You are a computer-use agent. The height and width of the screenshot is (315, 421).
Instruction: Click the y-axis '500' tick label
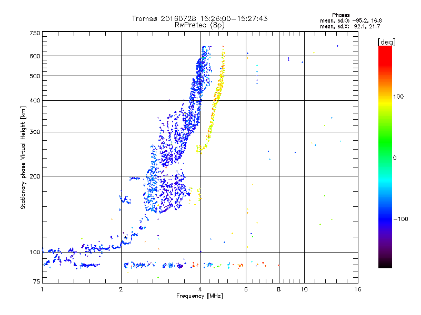(x=35, y=76)
